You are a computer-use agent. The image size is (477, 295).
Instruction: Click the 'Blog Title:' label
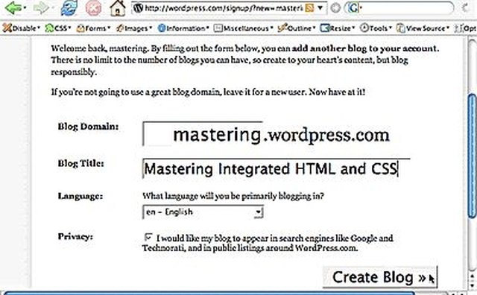pyautogui.click(x=81, y=163)
